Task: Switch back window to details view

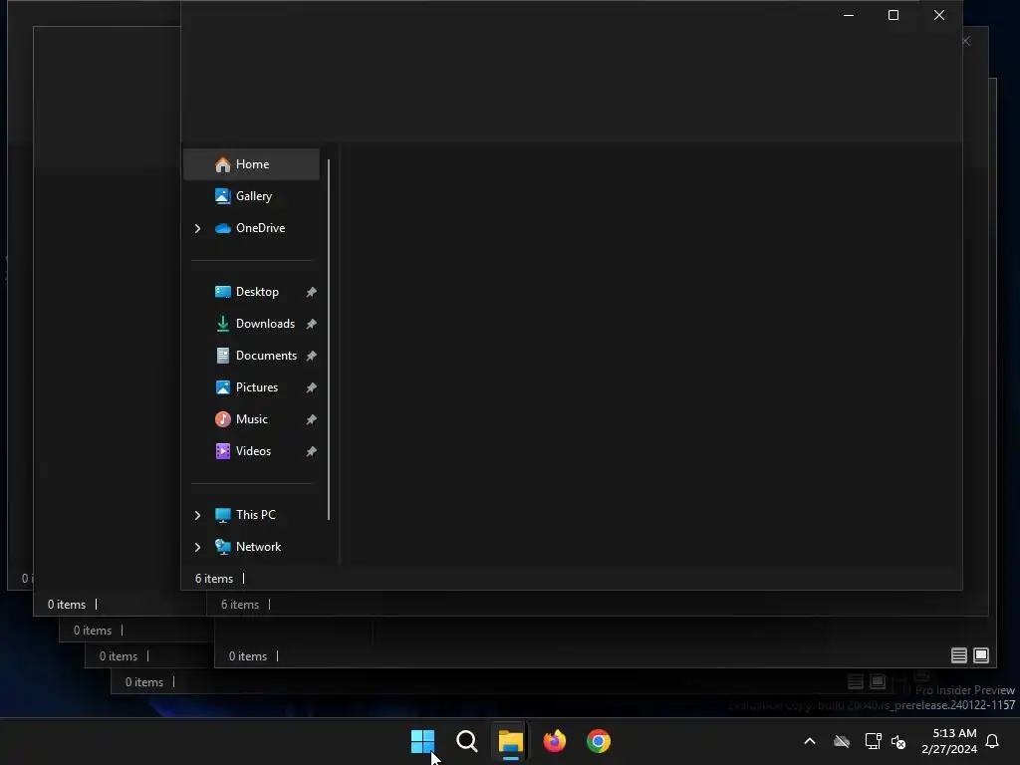Action: pos(959,655)
